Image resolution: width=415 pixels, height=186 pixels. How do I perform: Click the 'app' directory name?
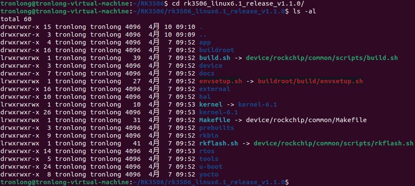tap(205, 42)
